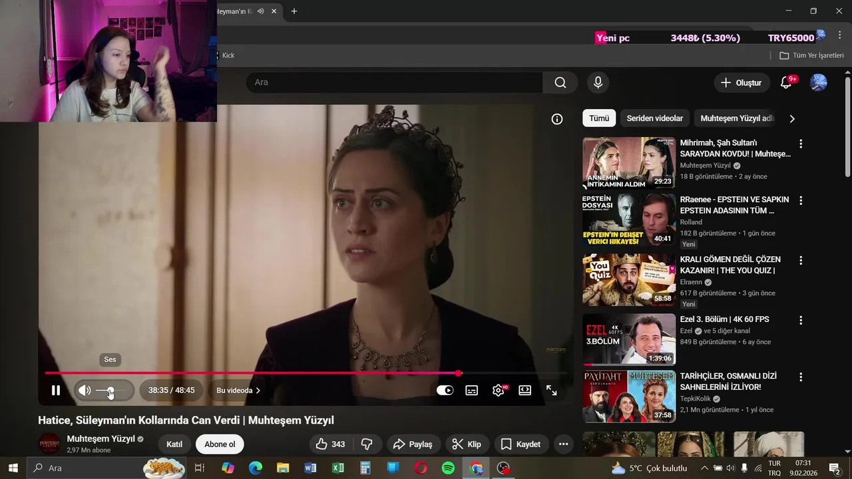This screenshot has width=852, height=479.
Task: Open the You Quiz video thumbnail
Action: 629,279
